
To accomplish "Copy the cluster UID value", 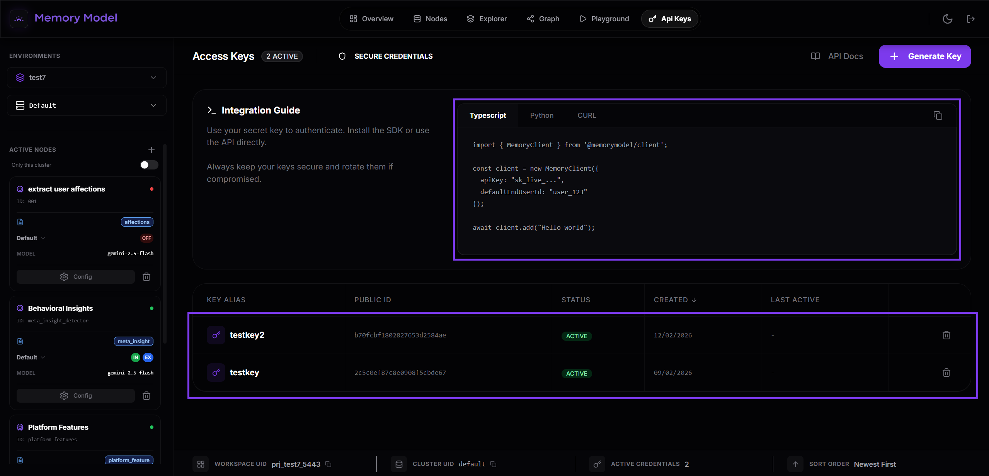I will coord(493,464).
